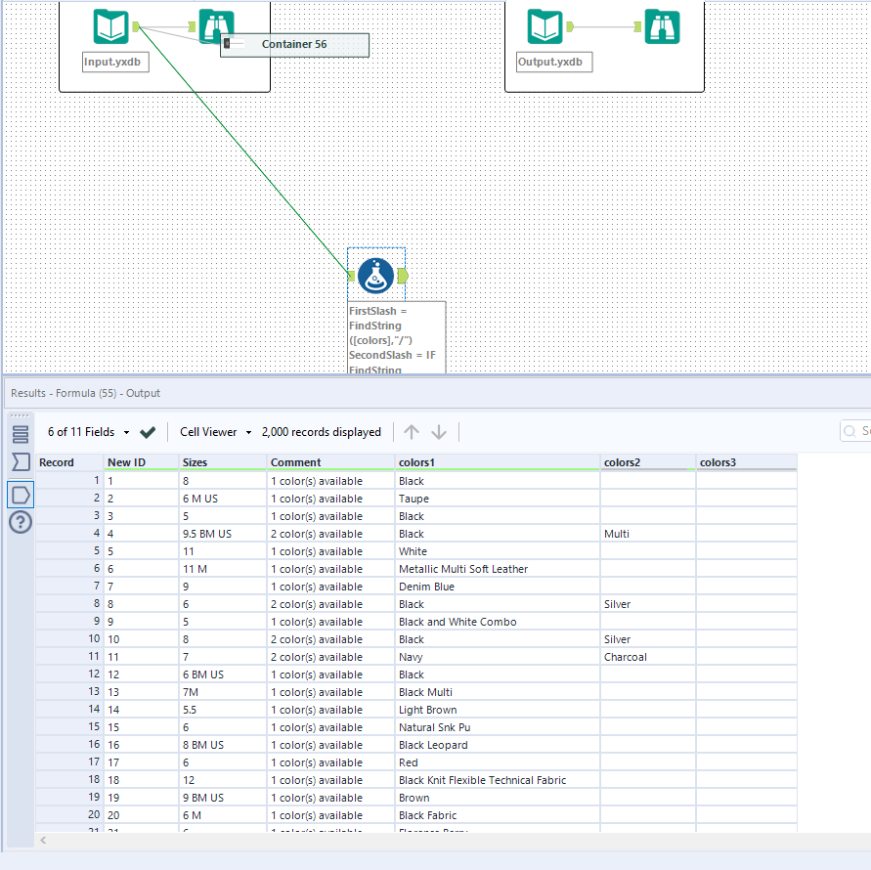
Task: Toggle the Container 56 enable switch
Action: click(234, 44)
